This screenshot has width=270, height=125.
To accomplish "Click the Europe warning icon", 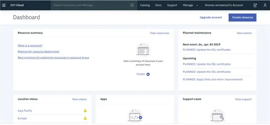I will 85,118.
